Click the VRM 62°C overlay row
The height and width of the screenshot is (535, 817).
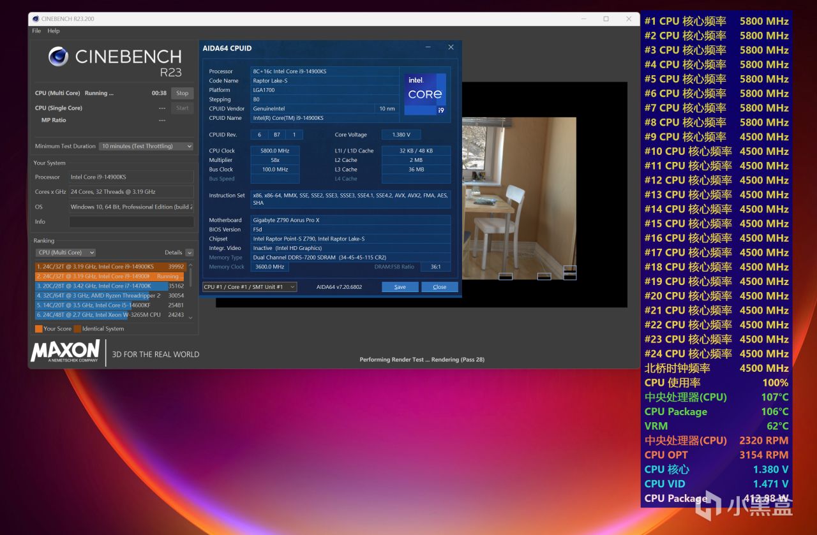pos(716,426)
